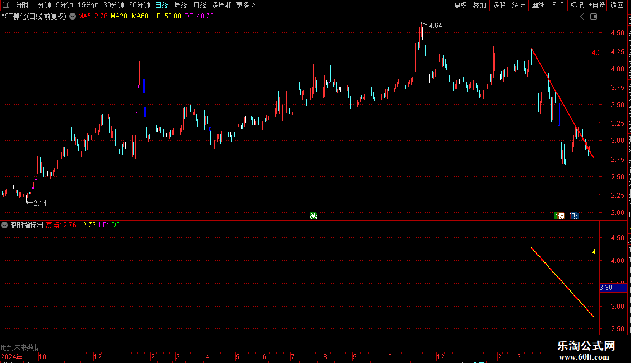Click the orange line in sub-chart
This screenshot has height=363, width=631.
click(562, 283)
